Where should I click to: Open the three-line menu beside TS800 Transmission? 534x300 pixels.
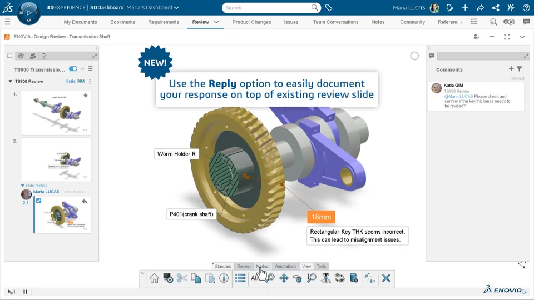90,69
